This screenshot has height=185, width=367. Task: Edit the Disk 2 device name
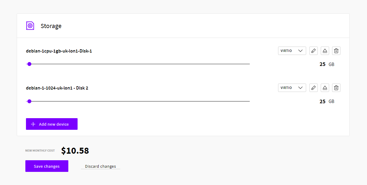[x=313, y=88]
